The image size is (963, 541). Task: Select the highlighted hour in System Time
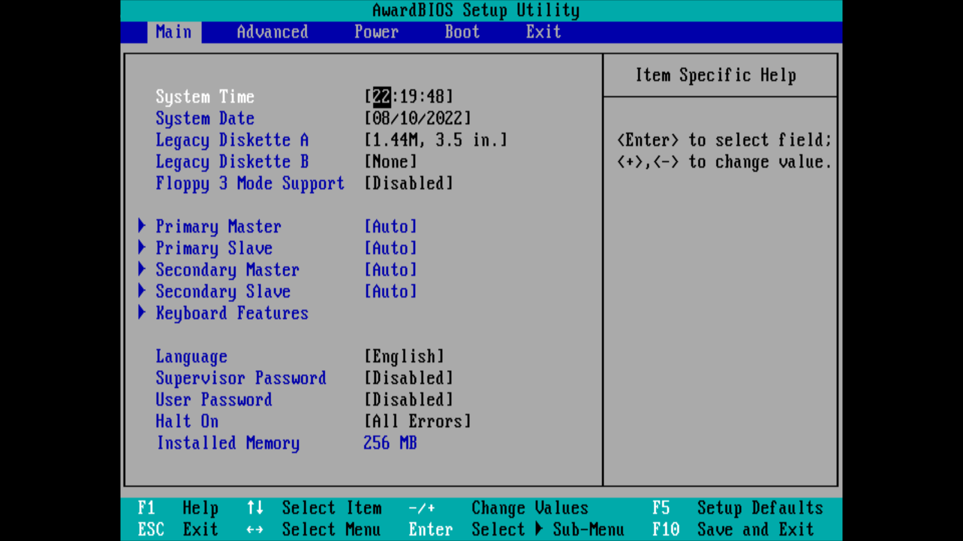pos(382,97)
